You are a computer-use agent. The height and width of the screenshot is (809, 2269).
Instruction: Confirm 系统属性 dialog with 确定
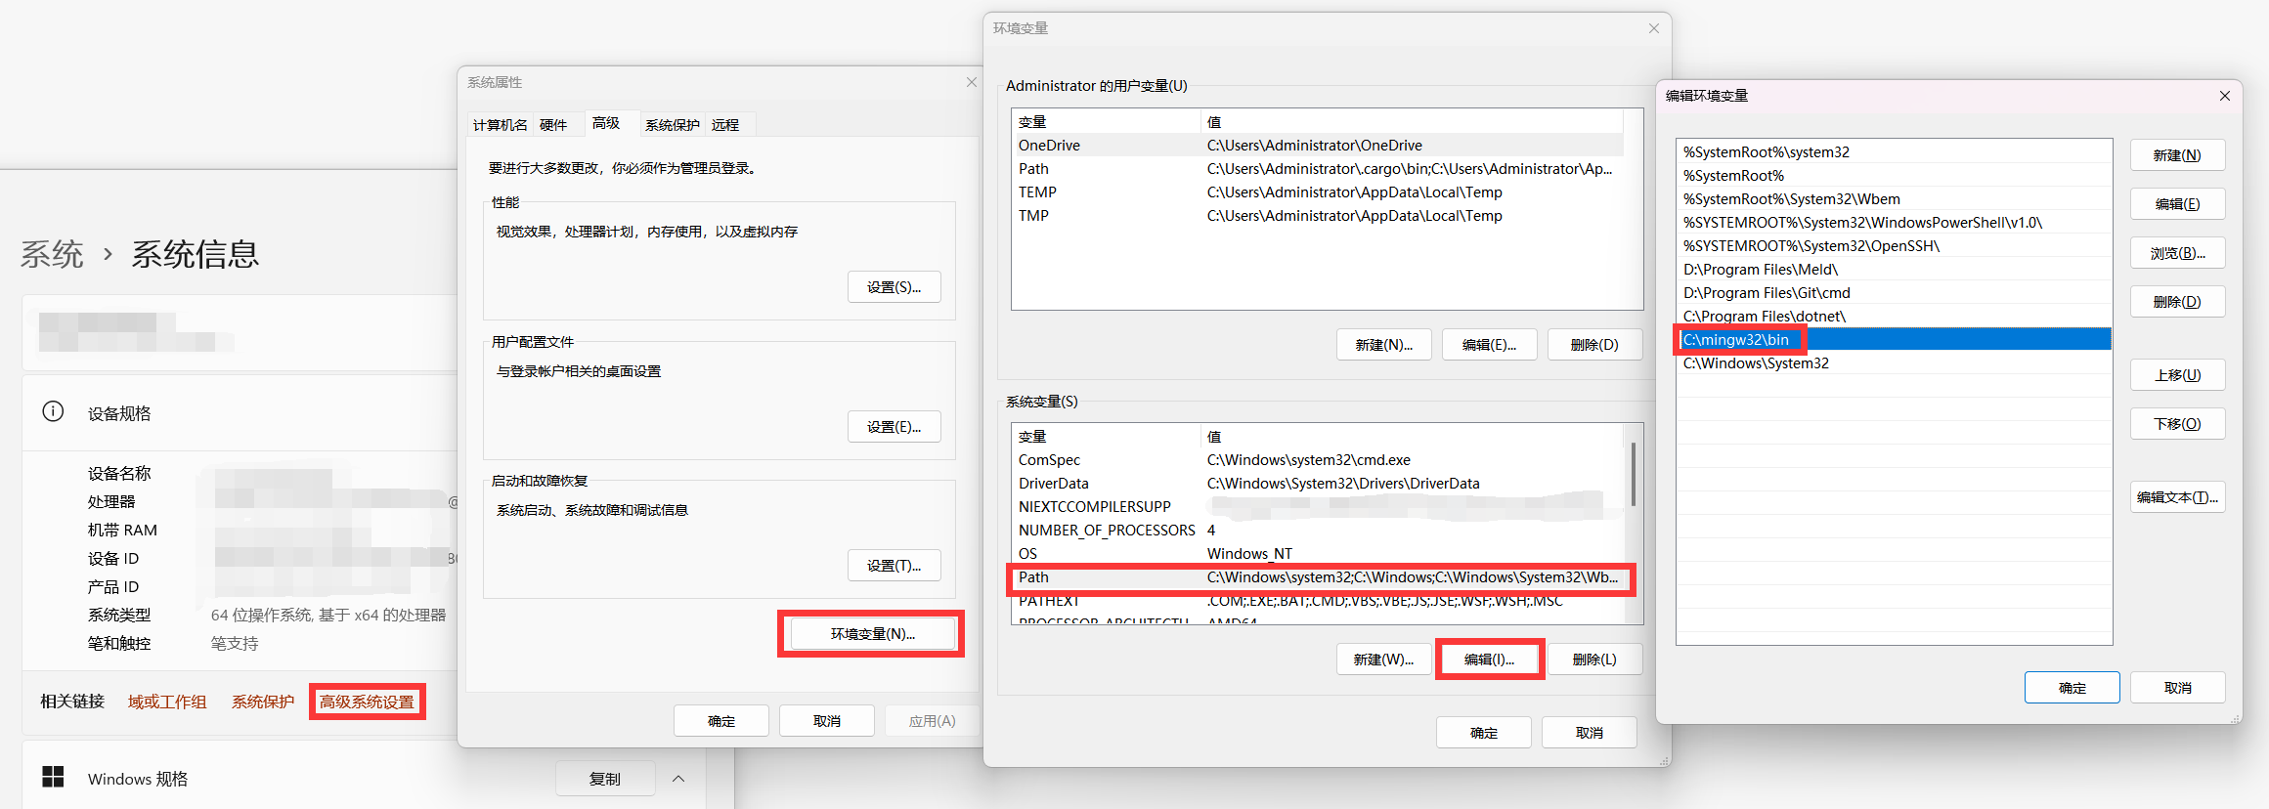click(x=721, y=721)
